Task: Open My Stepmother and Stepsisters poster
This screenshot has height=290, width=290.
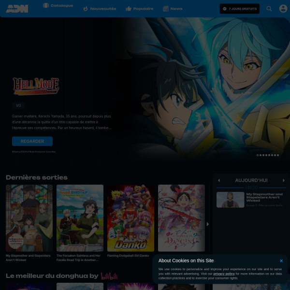Action: tap(29, 218)
